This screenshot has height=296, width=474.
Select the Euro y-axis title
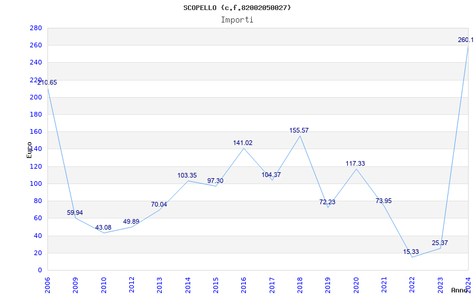[29, 150]
